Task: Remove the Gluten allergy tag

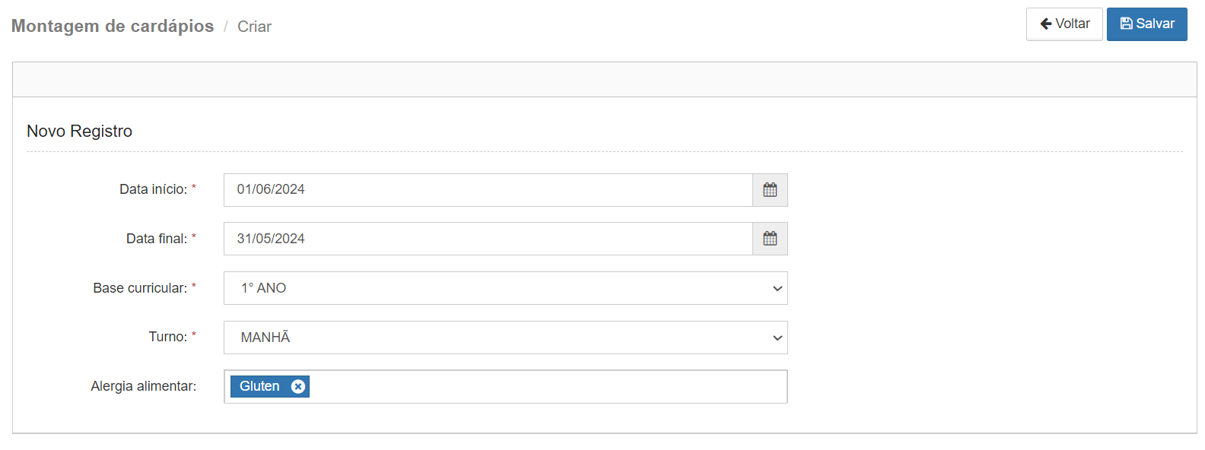Action: click(298, 386)
